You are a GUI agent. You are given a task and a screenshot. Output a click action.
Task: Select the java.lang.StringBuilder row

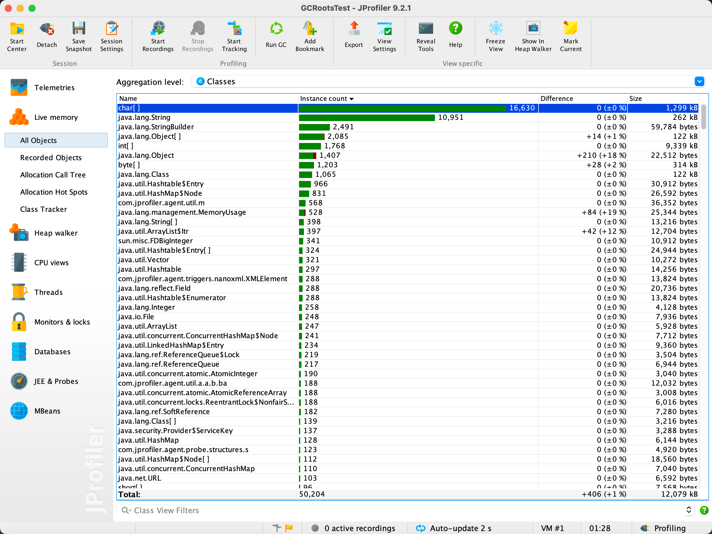(x=408, y=127)
